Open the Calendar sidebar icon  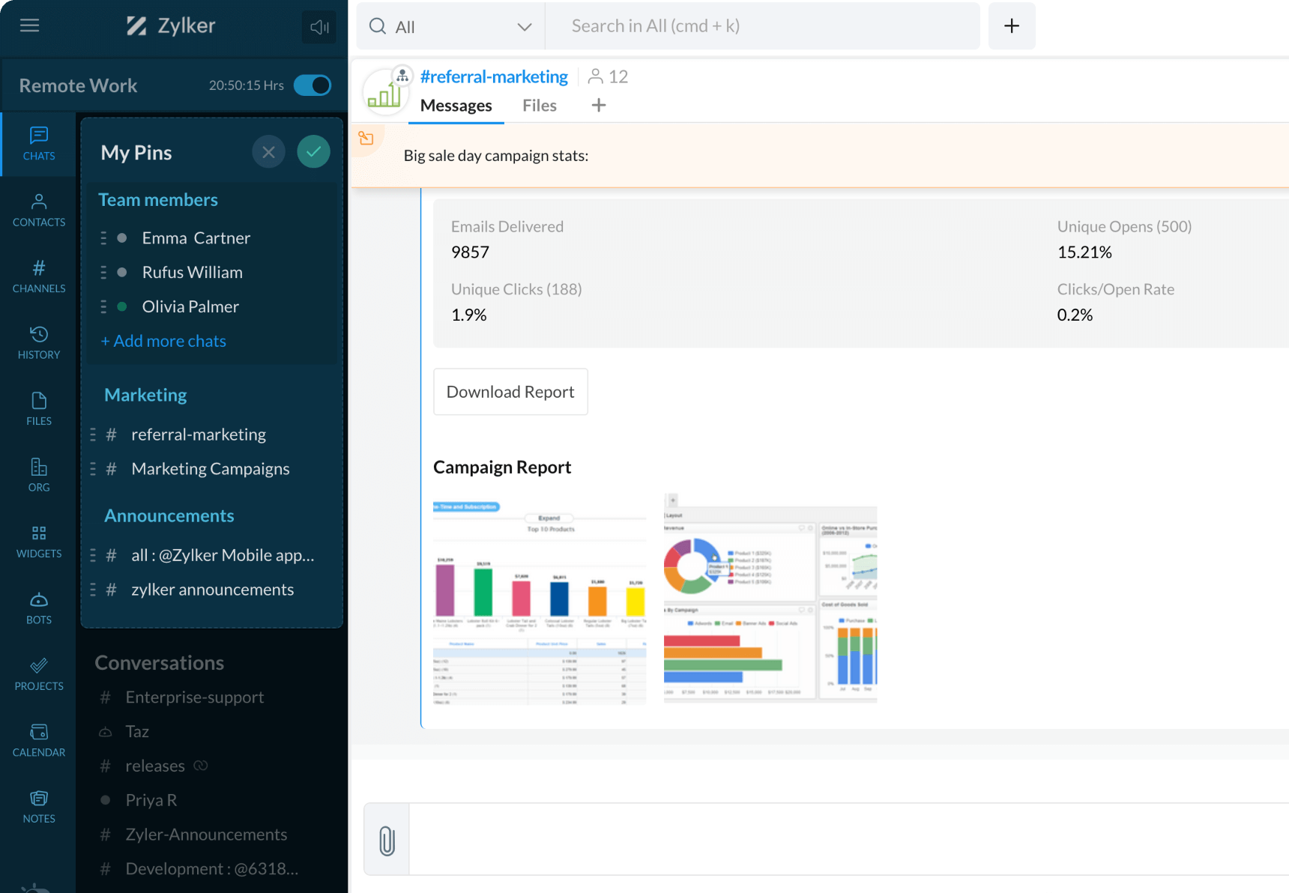pyautogui.click(x=38, y=739)
